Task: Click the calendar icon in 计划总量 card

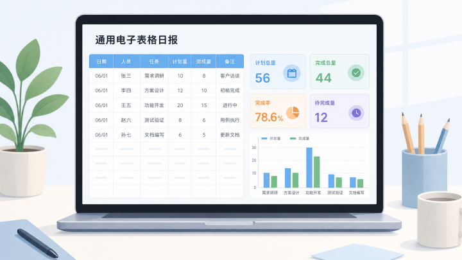Action: point(292,73)
